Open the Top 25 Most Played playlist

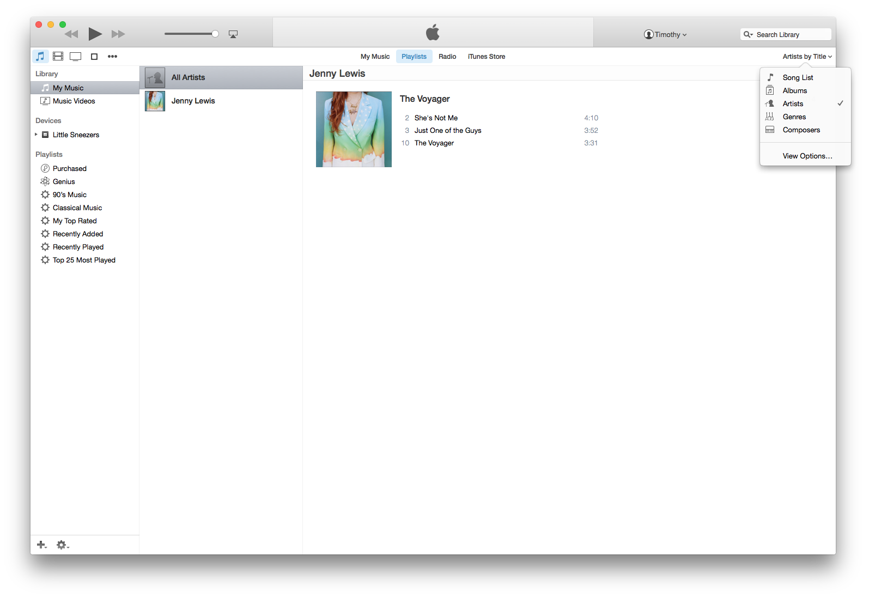tap(85, 260)
